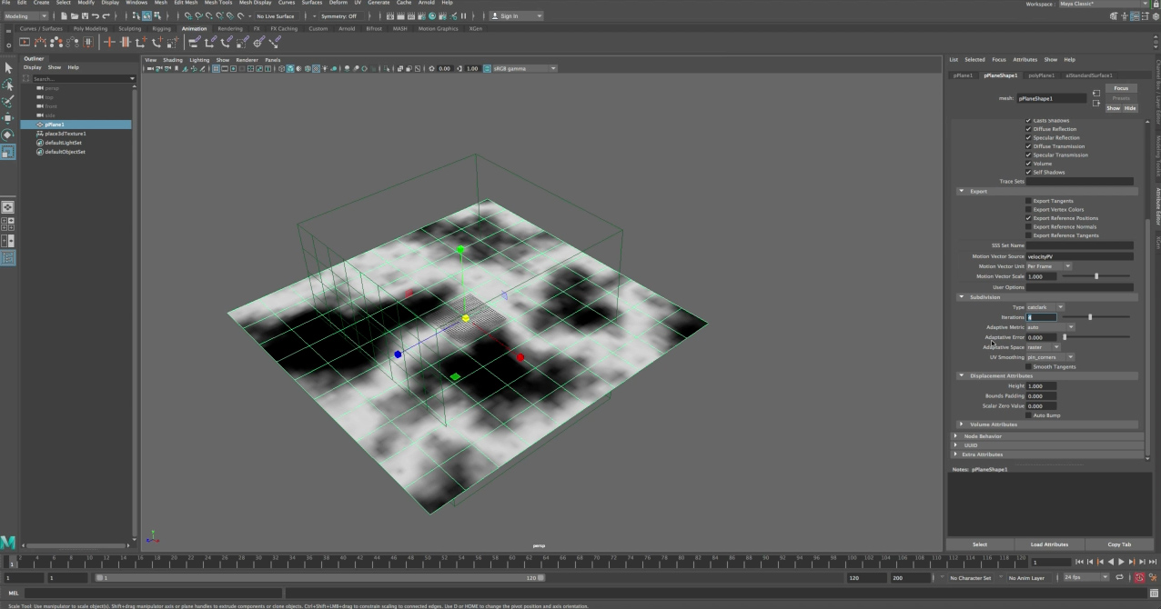Uncheck Export Reference Positions

[1029, 218]
